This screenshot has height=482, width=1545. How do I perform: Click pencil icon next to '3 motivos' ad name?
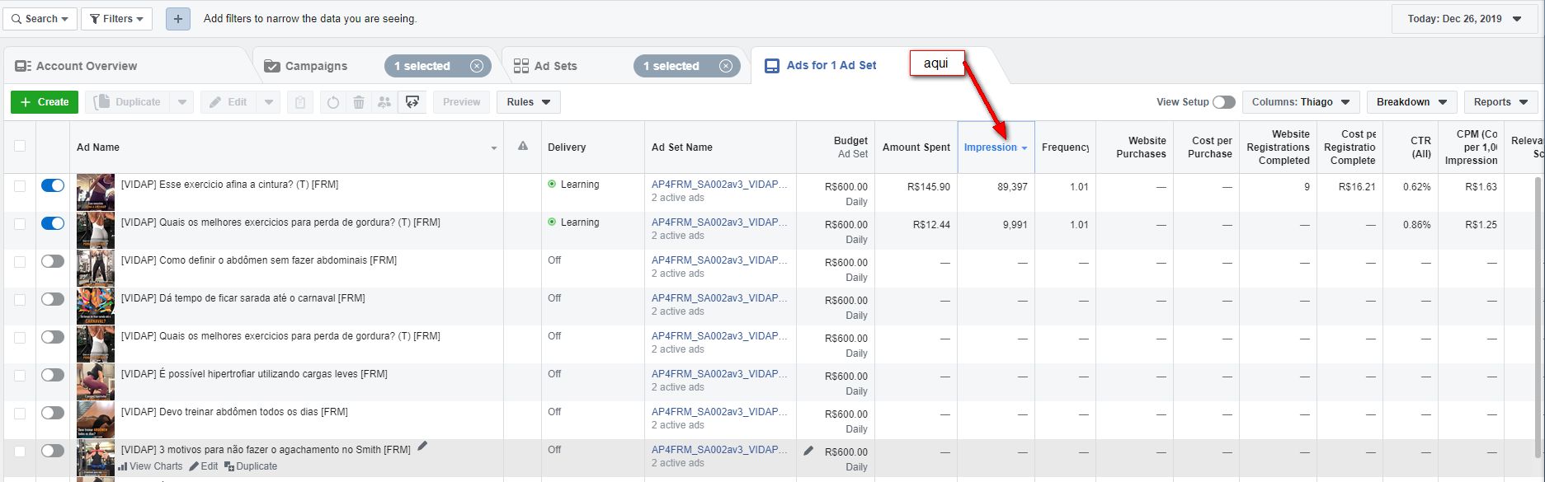(x=423, y=446)
